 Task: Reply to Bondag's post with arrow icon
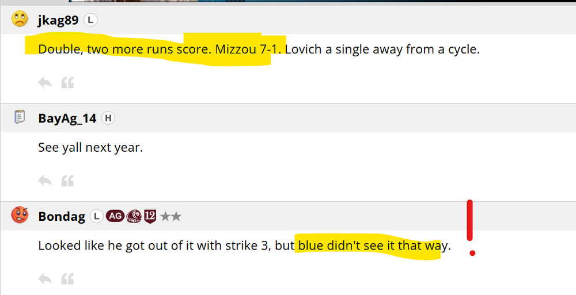coord(45,279)
